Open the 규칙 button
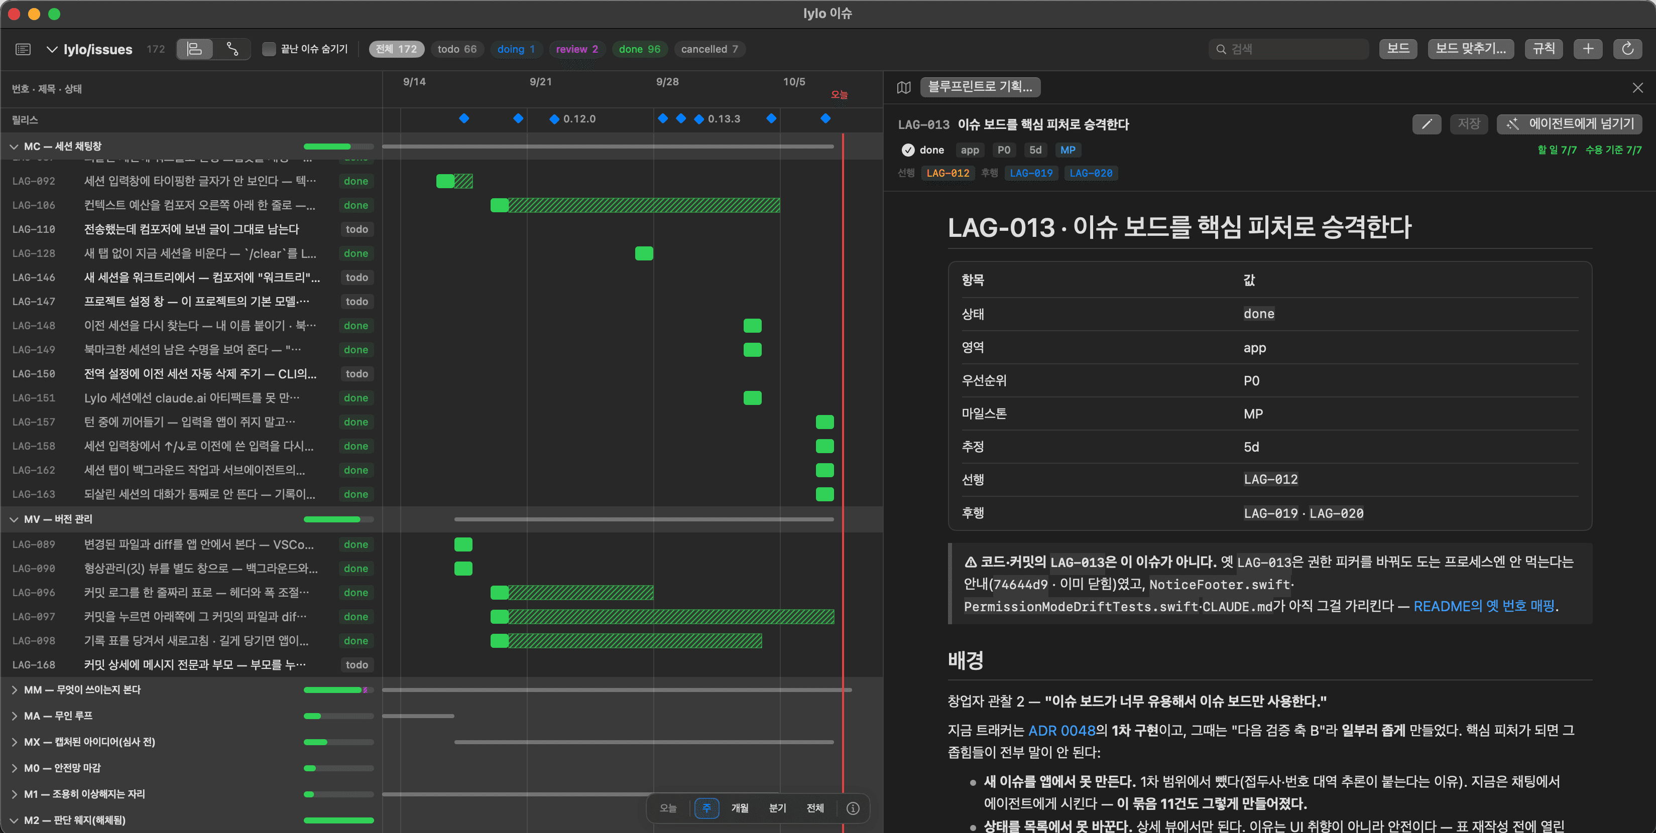Screen dimensions: 1656x833 (1544, 49)
